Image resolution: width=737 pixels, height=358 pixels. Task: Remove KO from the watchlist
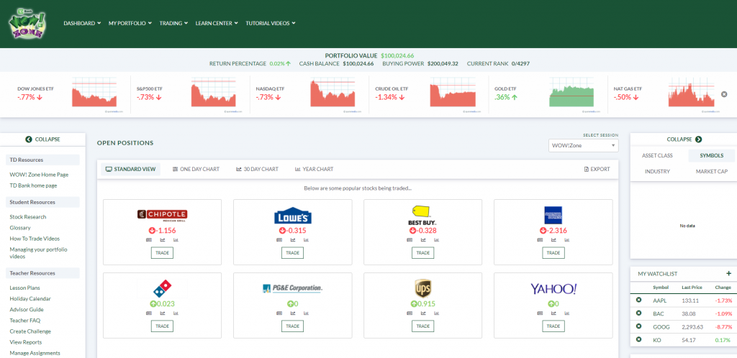click(x=638, y=339)
